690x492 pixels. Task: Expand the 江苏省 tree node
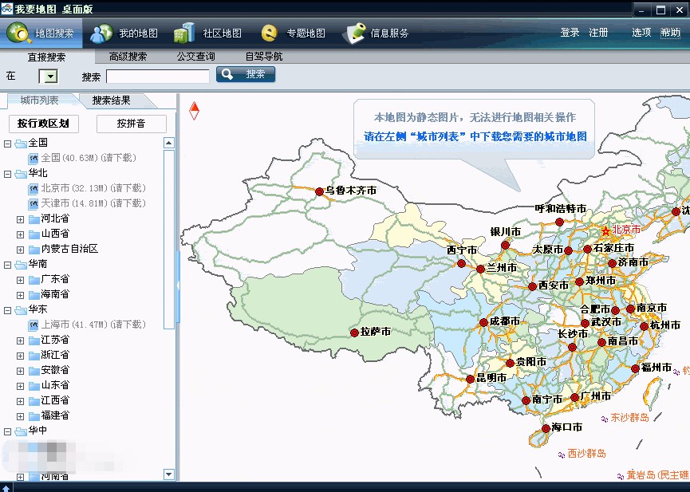(20, 340)
